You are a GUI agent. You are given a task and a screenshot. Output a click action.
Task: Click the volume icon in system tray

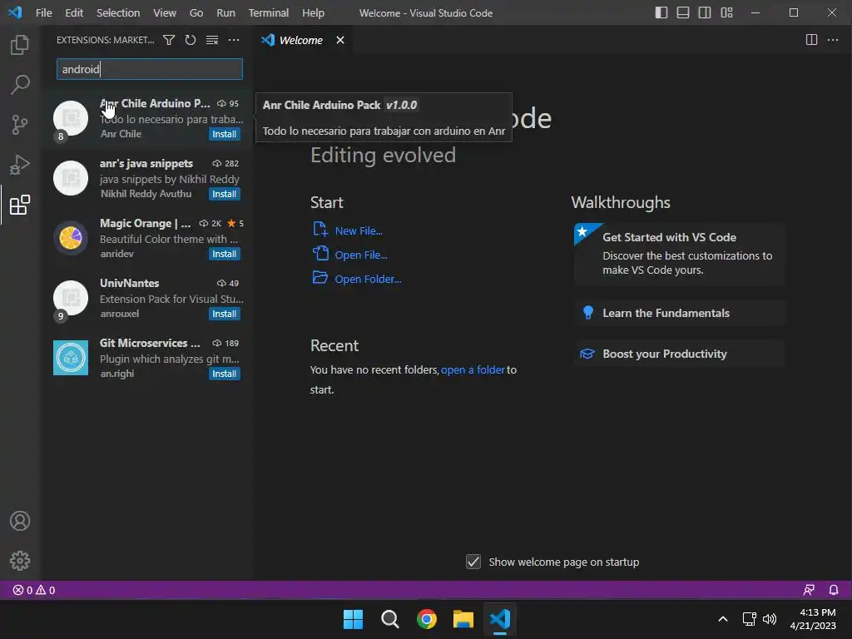tap(770, 619)
